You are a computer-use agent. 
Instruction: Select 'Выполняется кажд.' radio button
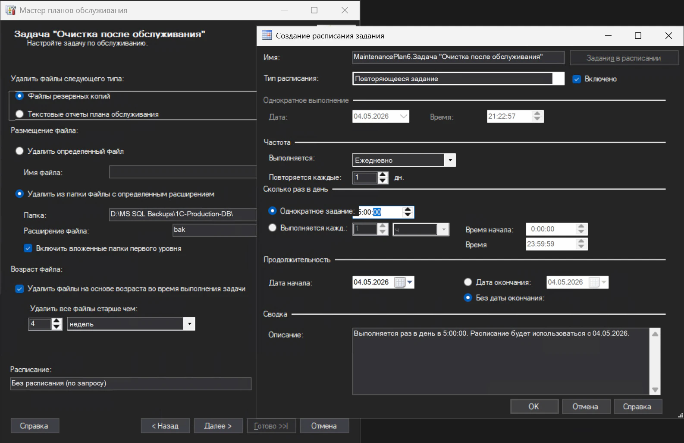pyautogui.click(x=273, y=228)
